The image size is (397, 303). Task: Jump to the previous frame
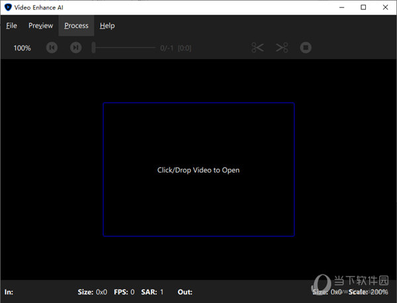(x=52, y=48)
